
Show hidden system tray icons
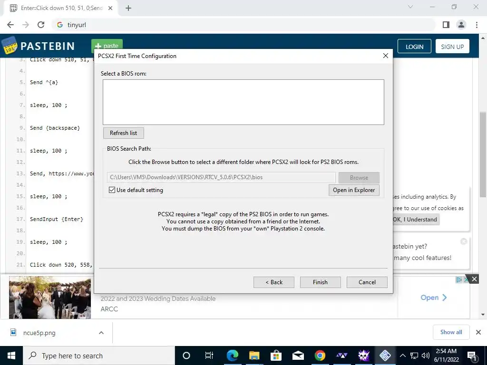coord(402,355)
